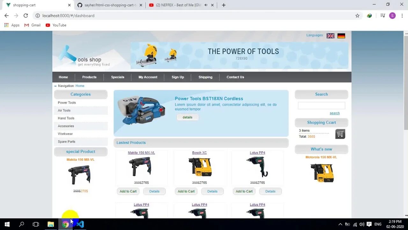This screenshot has width=408, height=230.
Task: Open the YouTube bookmark
Action: (x=56, y=25)
